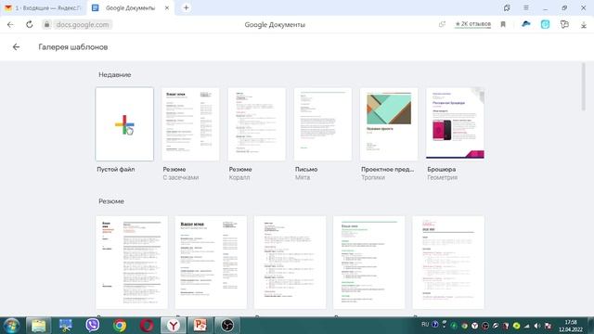
Task: Click the page vertical scrollbar
Action: tap(584, 87)
